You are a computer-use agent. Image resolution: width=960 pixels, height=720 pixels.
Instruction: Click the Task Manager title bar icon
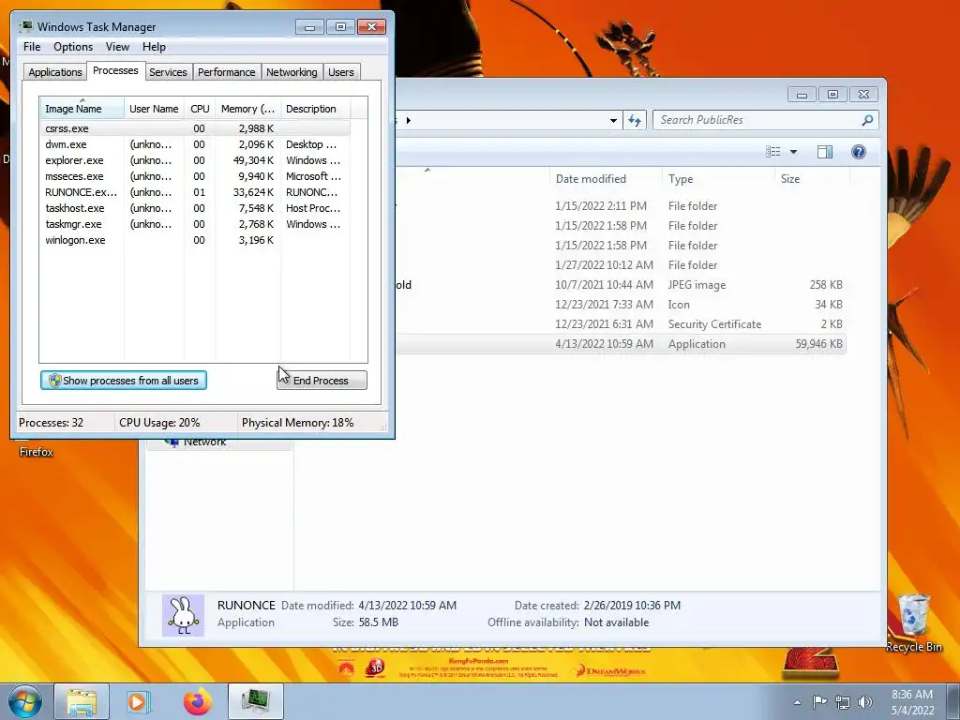(25, 26)
